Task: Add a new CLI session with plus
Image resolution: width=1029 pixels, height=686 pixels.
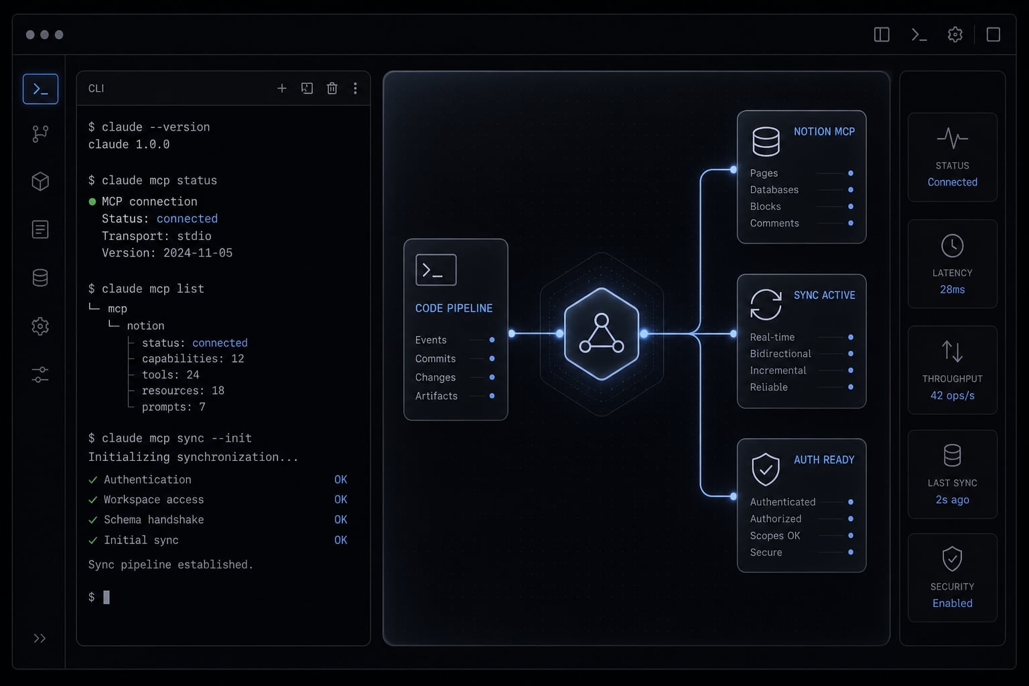Action: click(282, 88)
